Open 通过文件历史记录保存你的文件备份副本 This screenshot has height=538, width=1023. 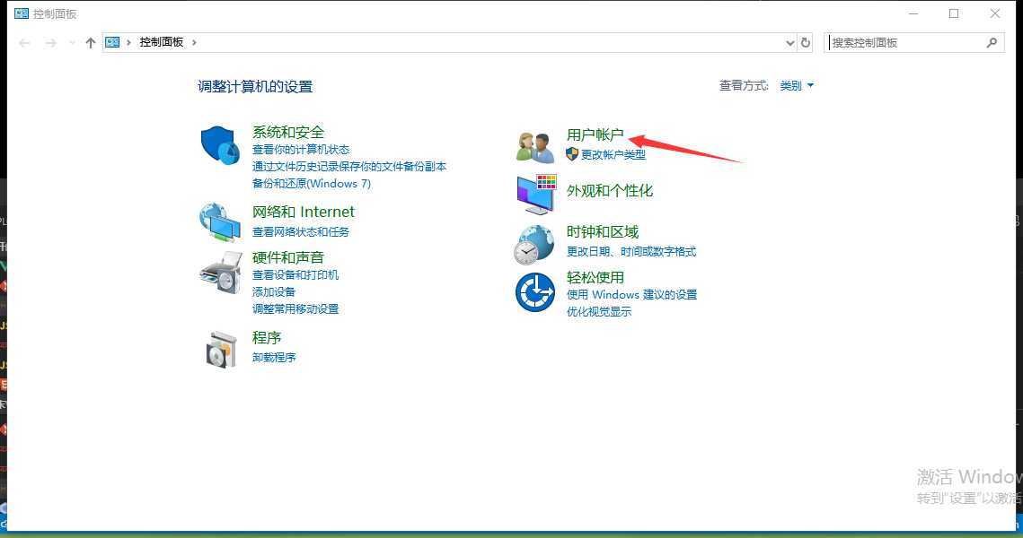click(349, 167)
